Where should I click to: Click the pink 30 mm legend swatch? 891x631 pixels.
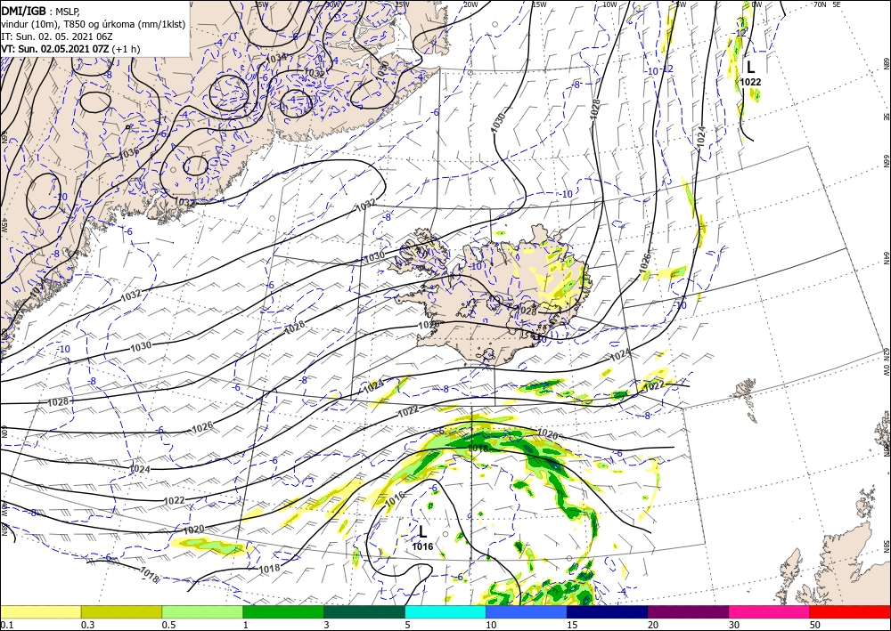[x=769, y=611]
